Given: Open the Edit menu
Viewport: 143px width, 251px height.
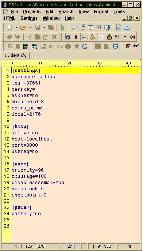Looking at the screenshot, I should tap(50, 12).
